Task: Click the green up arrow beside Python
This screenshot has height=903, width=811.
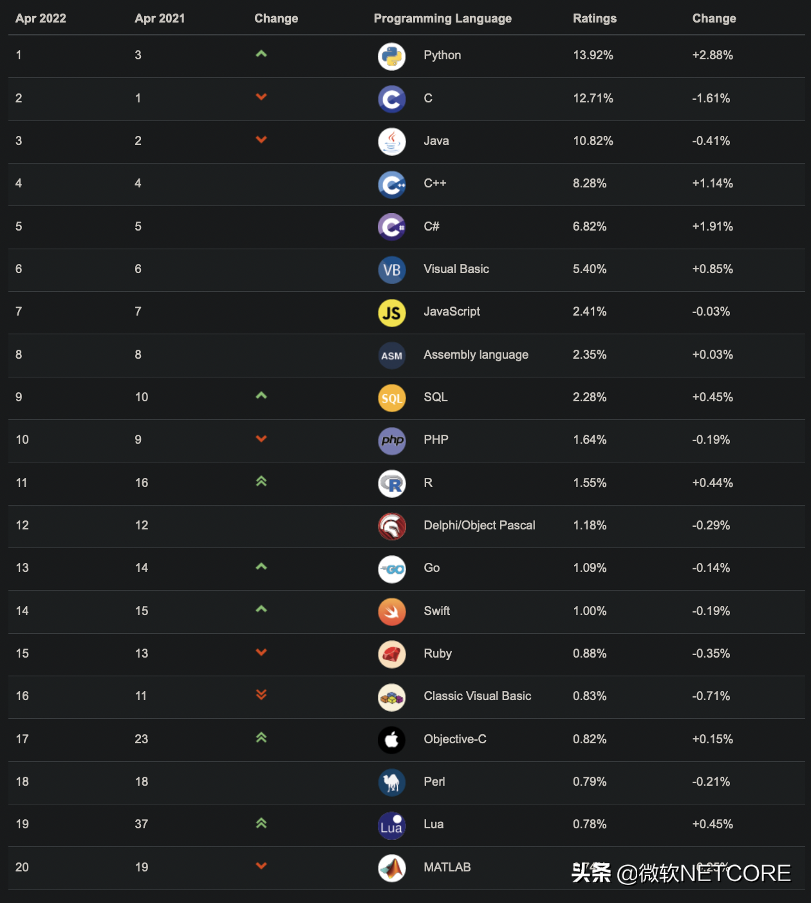Action: click(261, 54)
